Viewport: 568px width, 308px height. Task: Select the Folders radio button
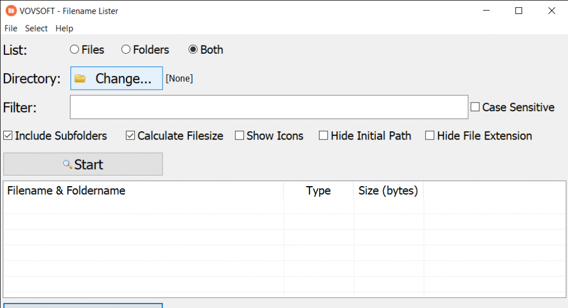[x=126, y=50]
